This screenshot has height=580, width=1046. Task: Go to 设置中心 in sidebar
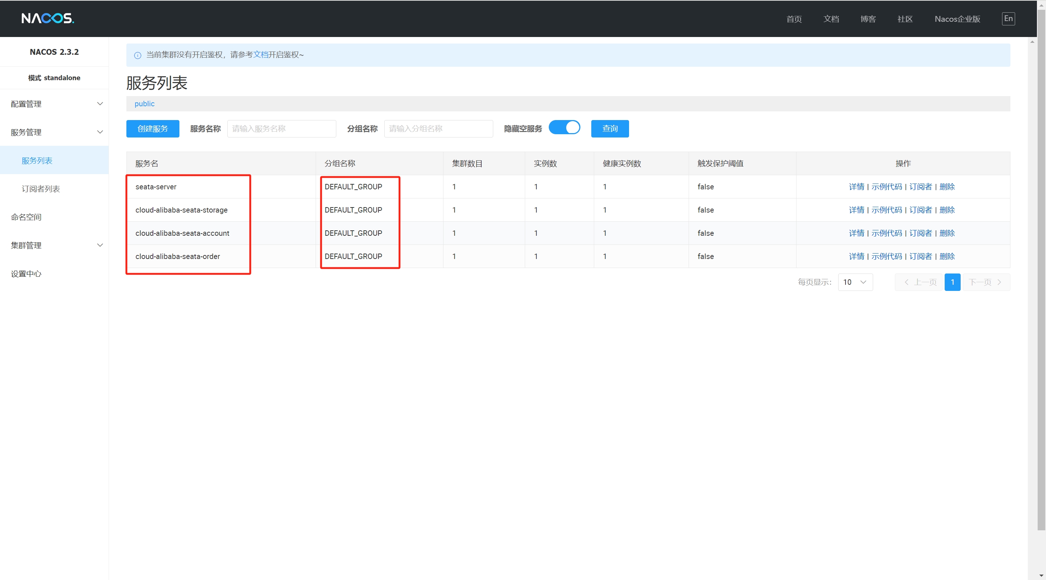pos(26,273)
